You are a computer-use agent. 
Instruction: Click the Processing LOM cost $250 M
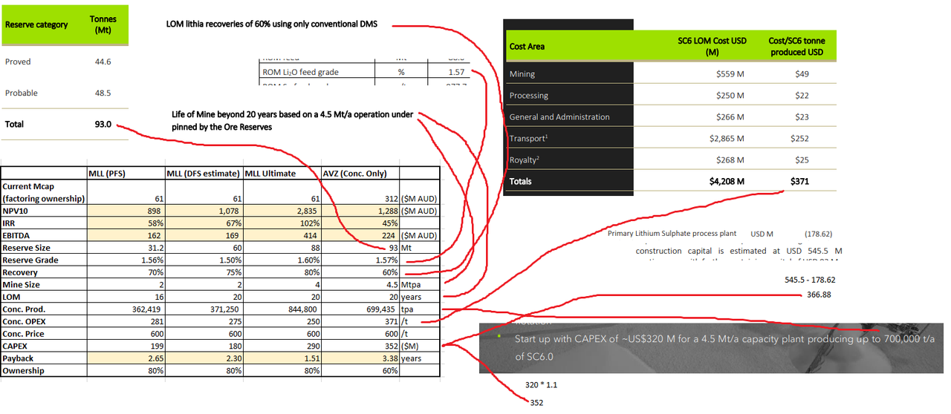point(729,96)
